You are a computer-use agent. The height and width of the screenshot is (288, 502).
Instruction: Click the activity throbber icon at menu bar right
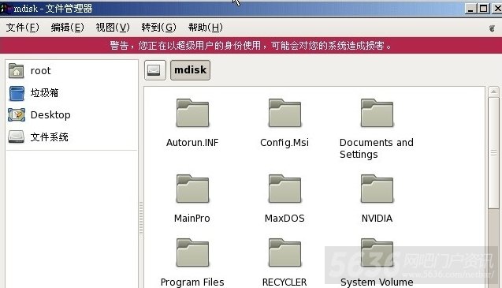tap(492, 28)
